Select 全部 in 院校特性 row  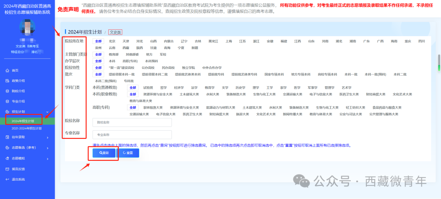(98, 68)
